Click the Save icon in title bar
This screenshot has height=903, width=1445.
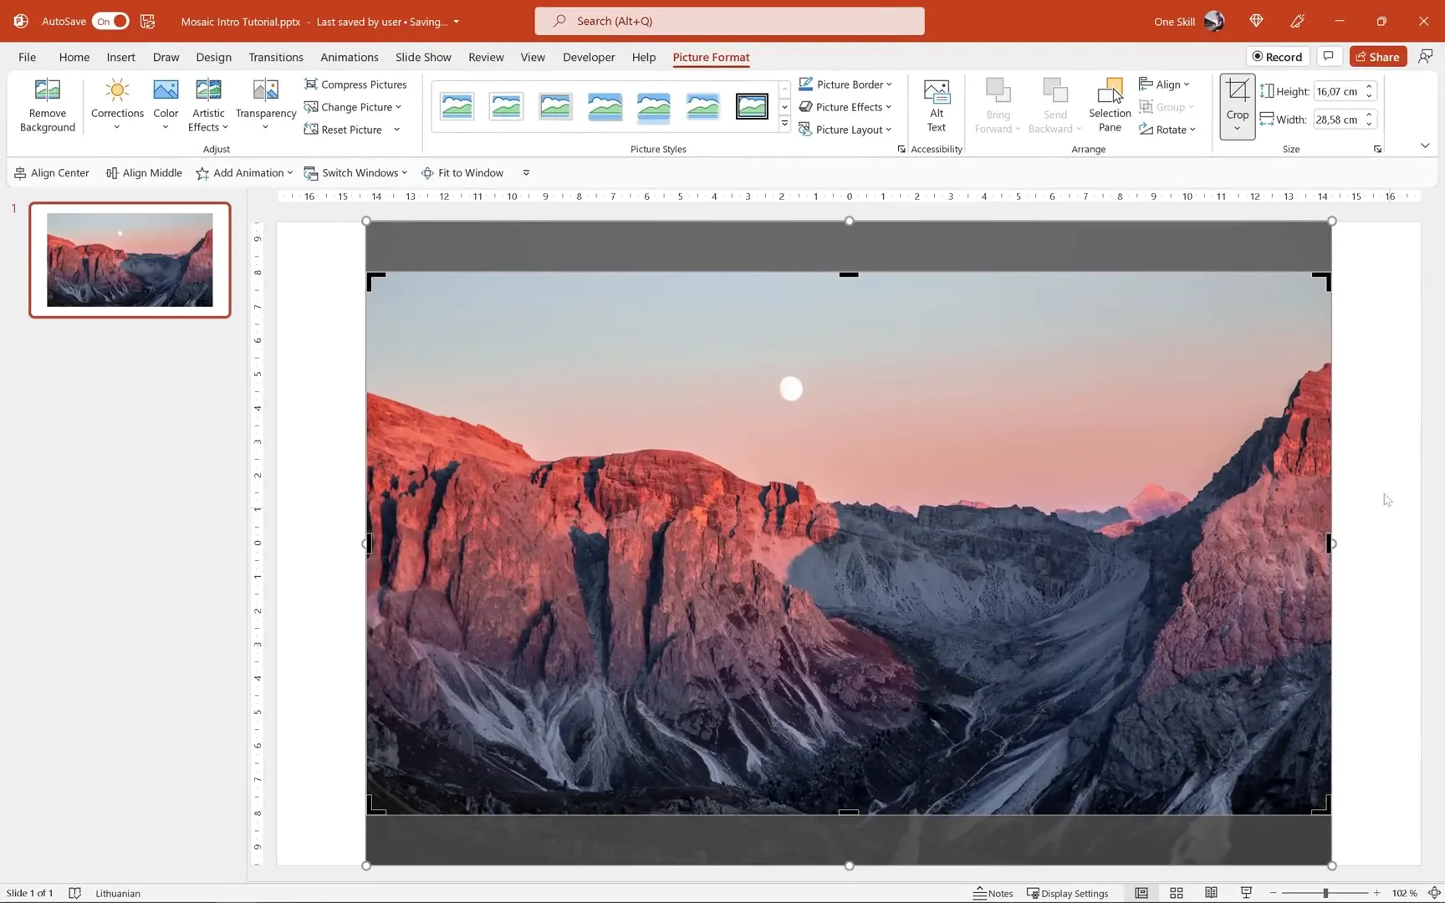pyautogui.click(x=147, y=21)
